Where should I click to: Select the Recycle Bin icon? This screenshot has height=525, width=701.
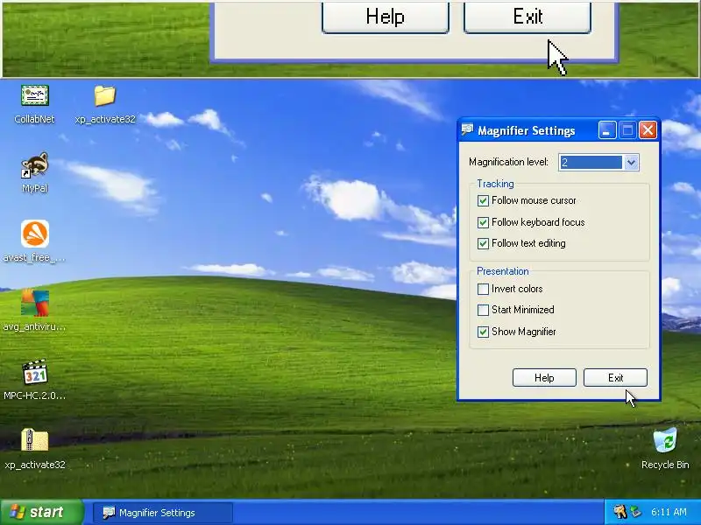665,440
